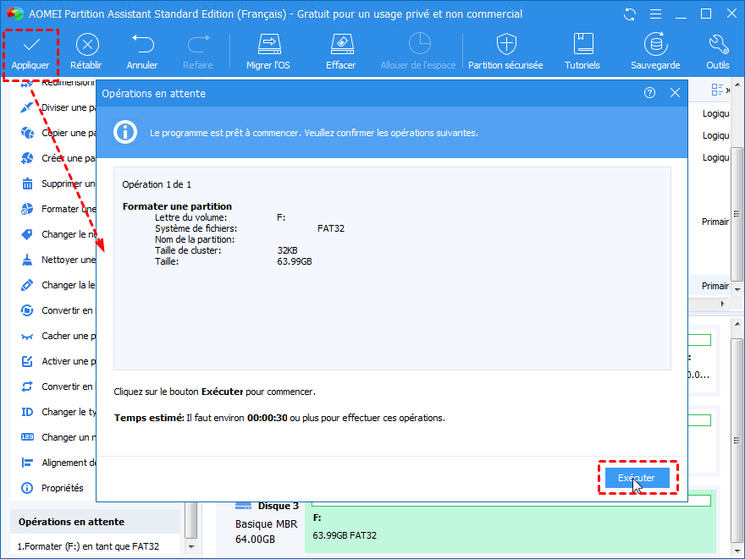Open the Sauvegarde backup tool
The image size is (745, 559).
(x=655, y=52)
